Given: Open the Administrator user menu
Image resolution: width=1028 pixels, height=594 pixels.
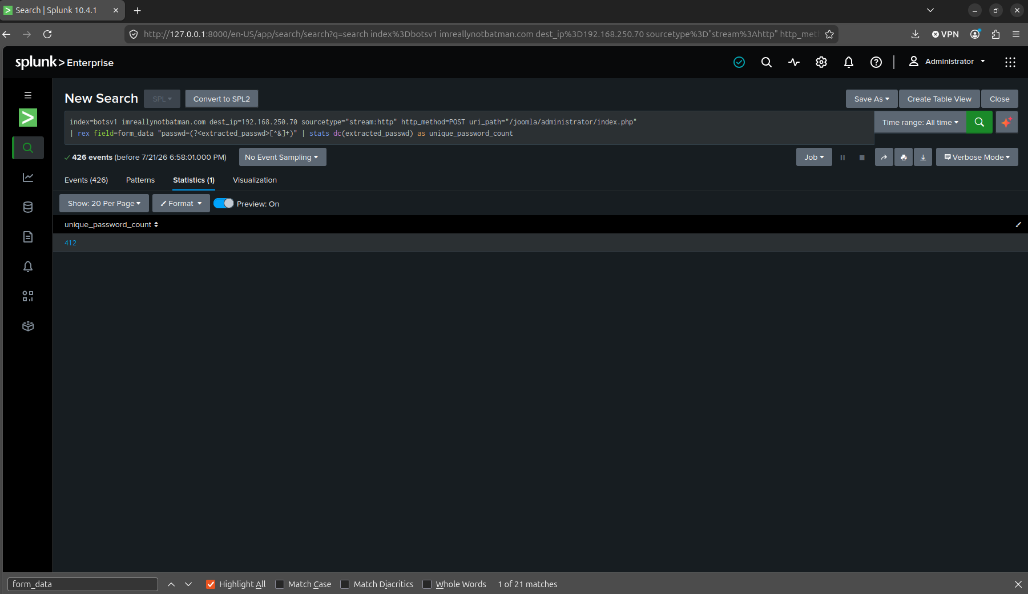Looking at the screenshot, I should (947, 62).
